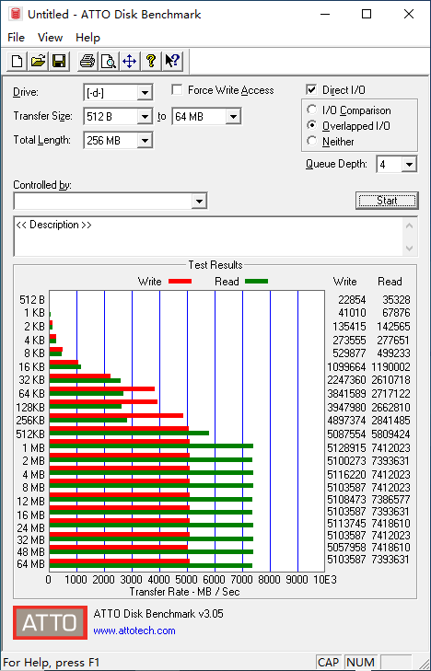
Task: Activate the context help arrow icon
Action: pyautogui.click(x=172, y=61)
